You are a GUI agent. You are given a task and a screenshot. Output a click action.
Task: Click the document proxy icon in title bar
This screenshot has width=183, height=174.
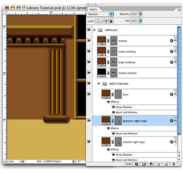coord(24,8)
